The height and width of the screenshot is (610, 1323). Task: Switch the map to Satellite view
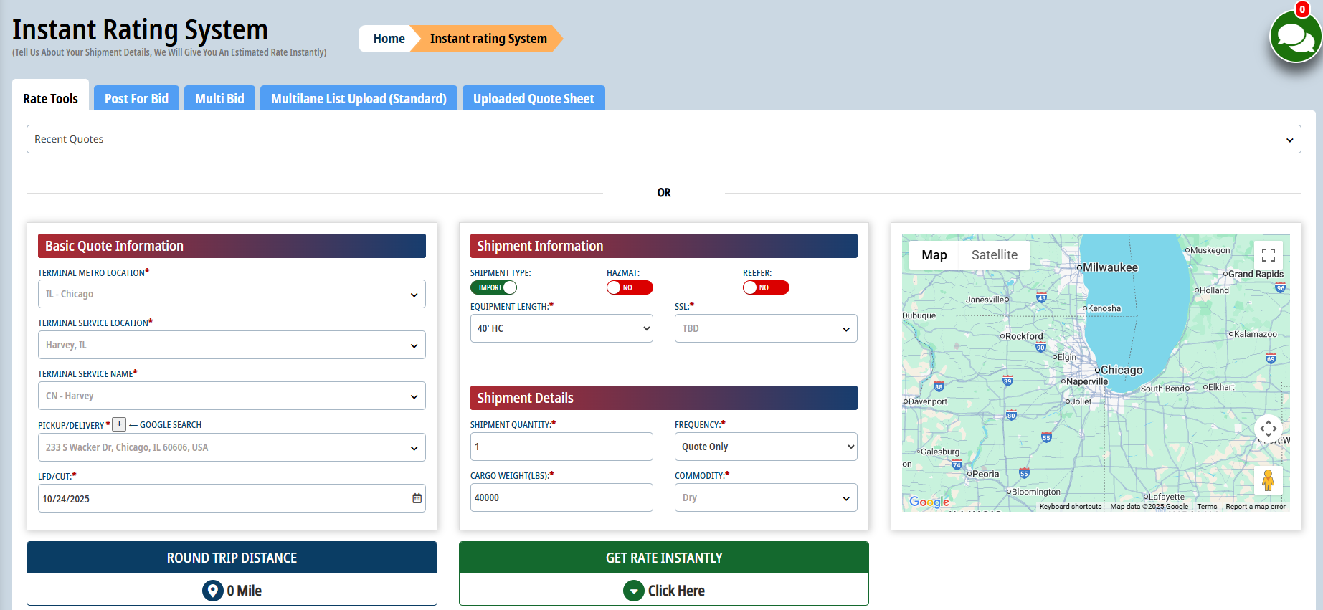click(x=994, y=255)
